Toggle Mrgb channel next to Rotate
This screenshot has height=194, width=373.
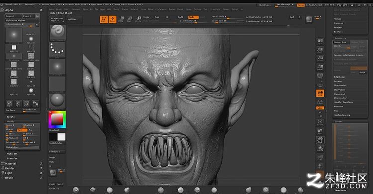pyautogui.click(x=146, y=17)
